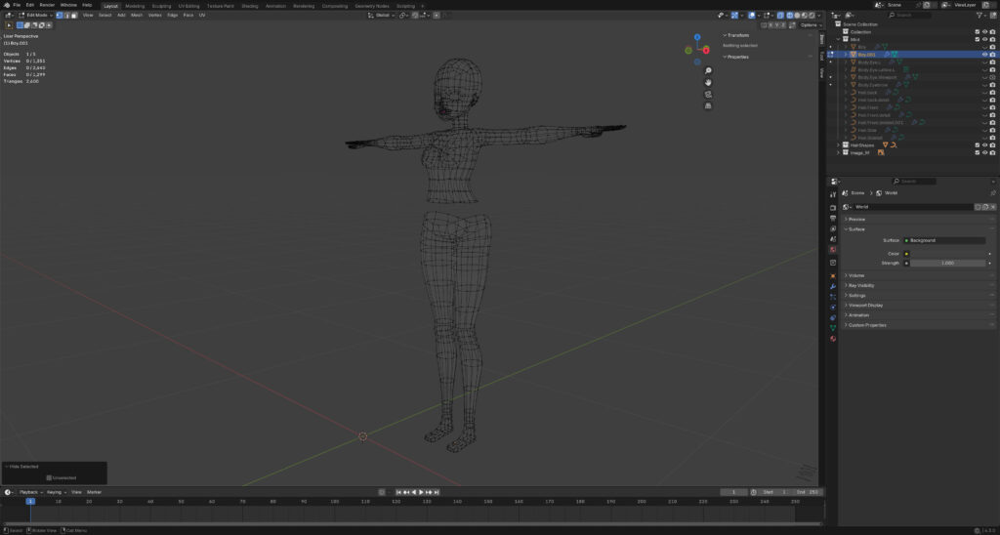Expand the Boy.001 outliner row

click(x=846, y=55)
